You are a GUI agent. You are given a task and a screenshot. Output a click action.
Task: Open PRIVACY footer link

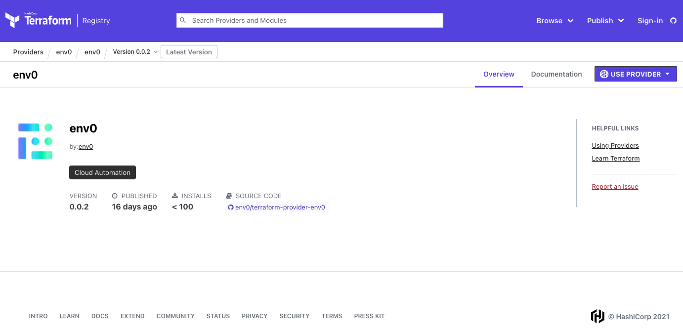click(x=255, y=316)
